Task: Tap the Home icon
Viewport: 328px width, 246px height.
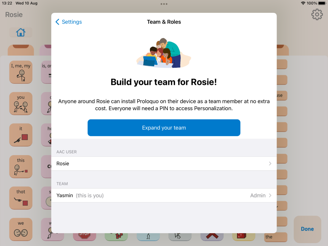Action: pos(21,32)
